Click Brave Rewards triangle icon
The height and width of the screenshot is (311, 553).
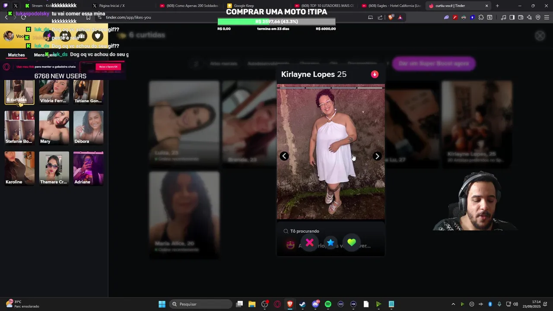400,17
